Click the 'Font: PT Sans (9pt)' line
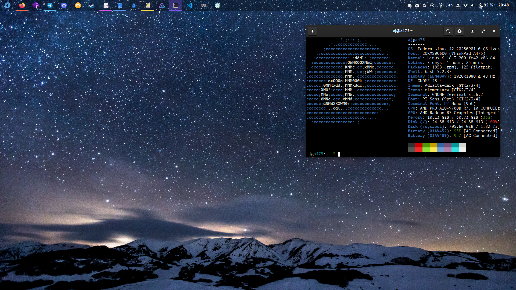 pos(444,99)
